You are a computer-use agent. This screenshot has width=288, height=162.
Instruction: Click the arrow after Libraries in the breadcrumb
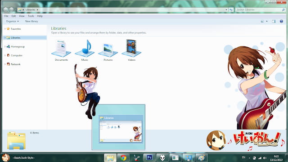[x=37, y=10]
